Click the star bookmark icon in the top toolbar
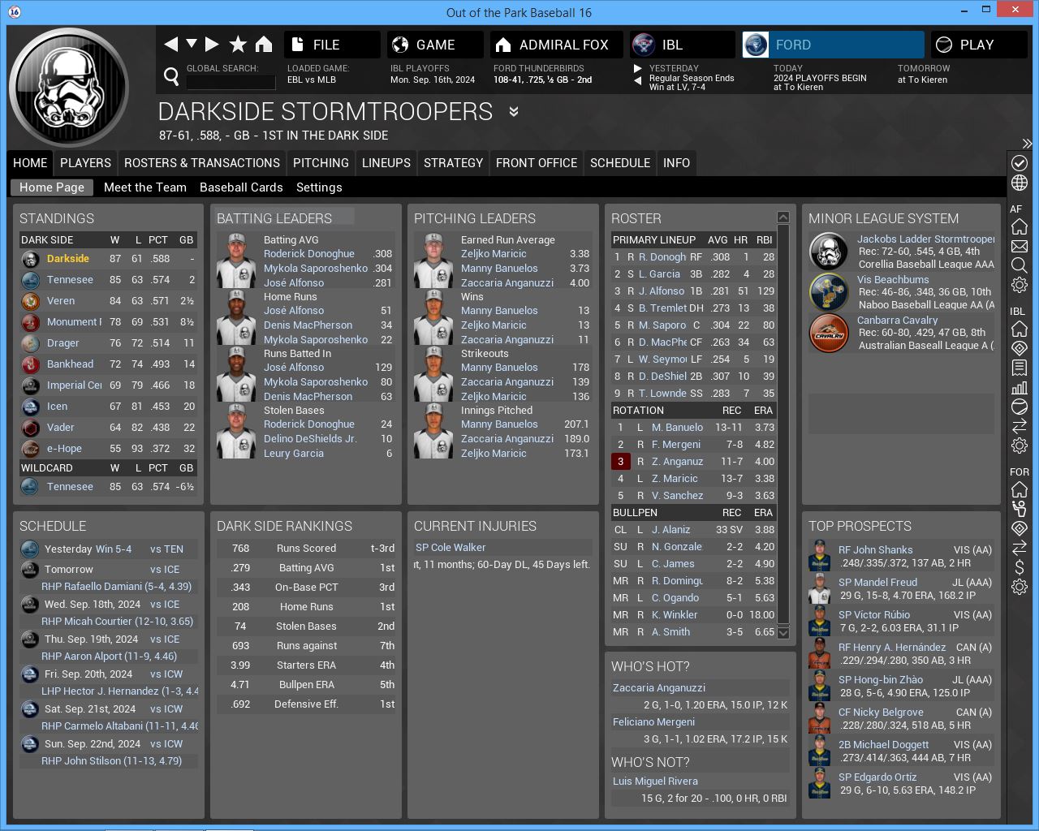Image resolution: width=1039 pixels, height=831 pixels. (x=238, y=45)
